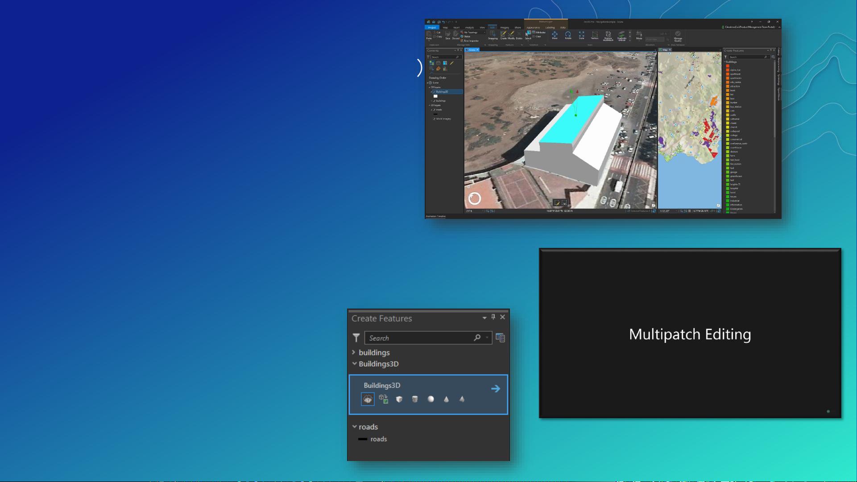Switch to the Map view tab
Screen dimensions: 857x482
pos(665,50)
